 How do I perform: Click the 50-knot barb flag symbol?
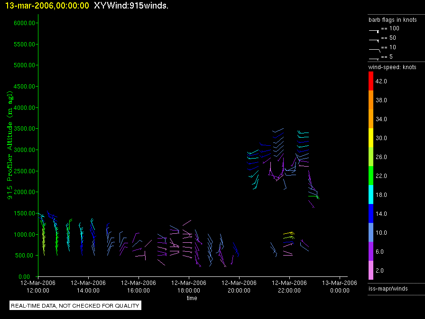coord(374,40)
